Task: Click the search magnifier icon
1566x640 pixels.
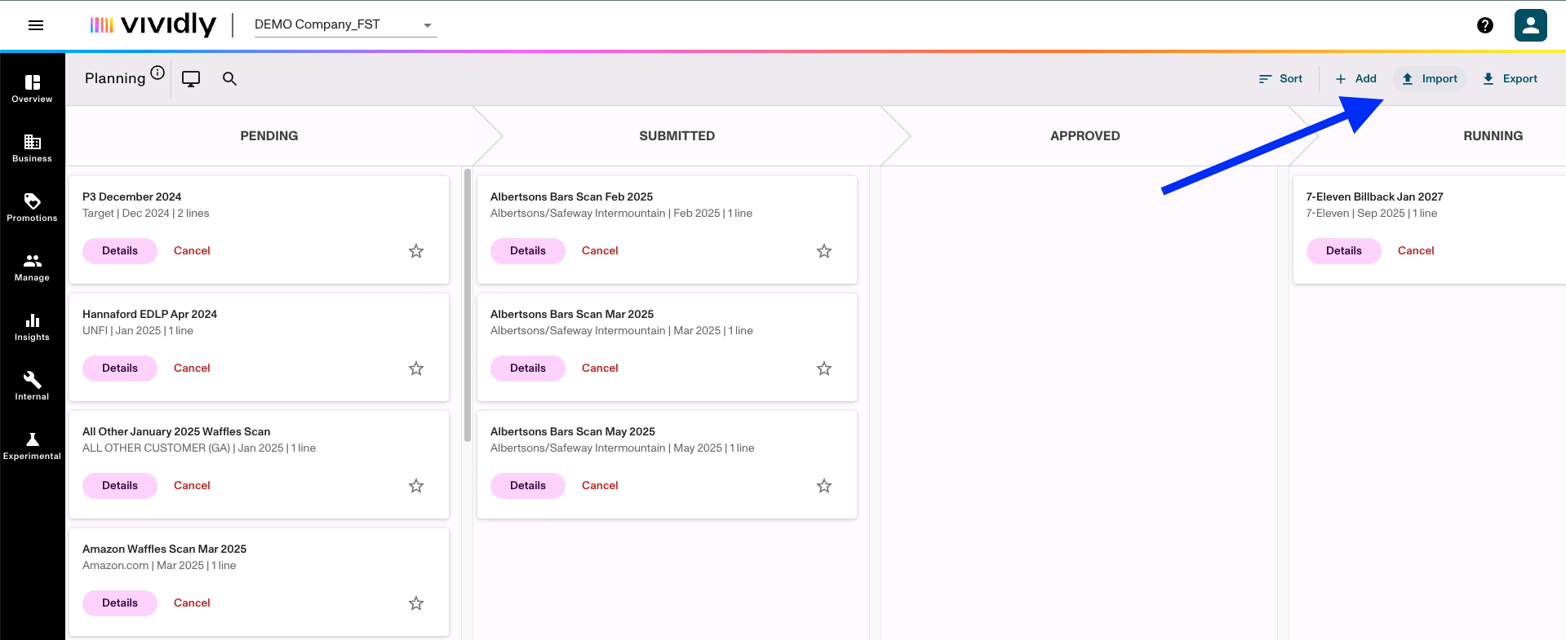Action: coord(229,78)
